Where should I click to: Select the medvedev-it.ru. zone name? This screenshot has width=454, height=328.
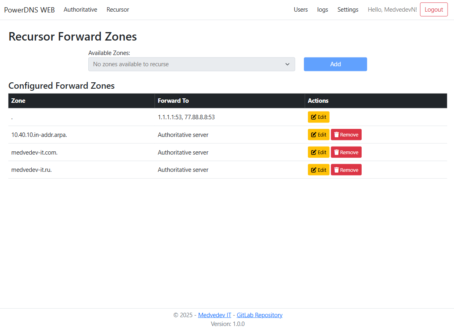32,170
